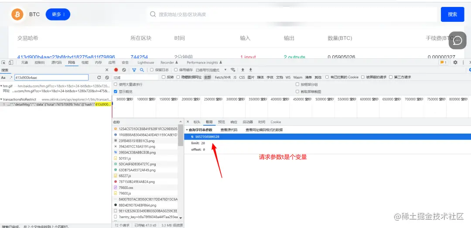Click the export HAR download arrow icon
The height and width of the screenshot is (228, 471).
250,70
